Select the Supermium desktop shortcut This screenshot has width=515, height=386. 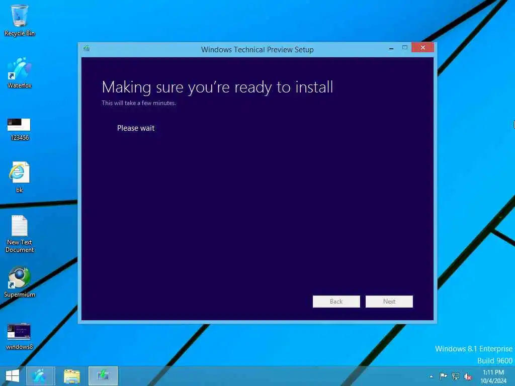point(20,282)
